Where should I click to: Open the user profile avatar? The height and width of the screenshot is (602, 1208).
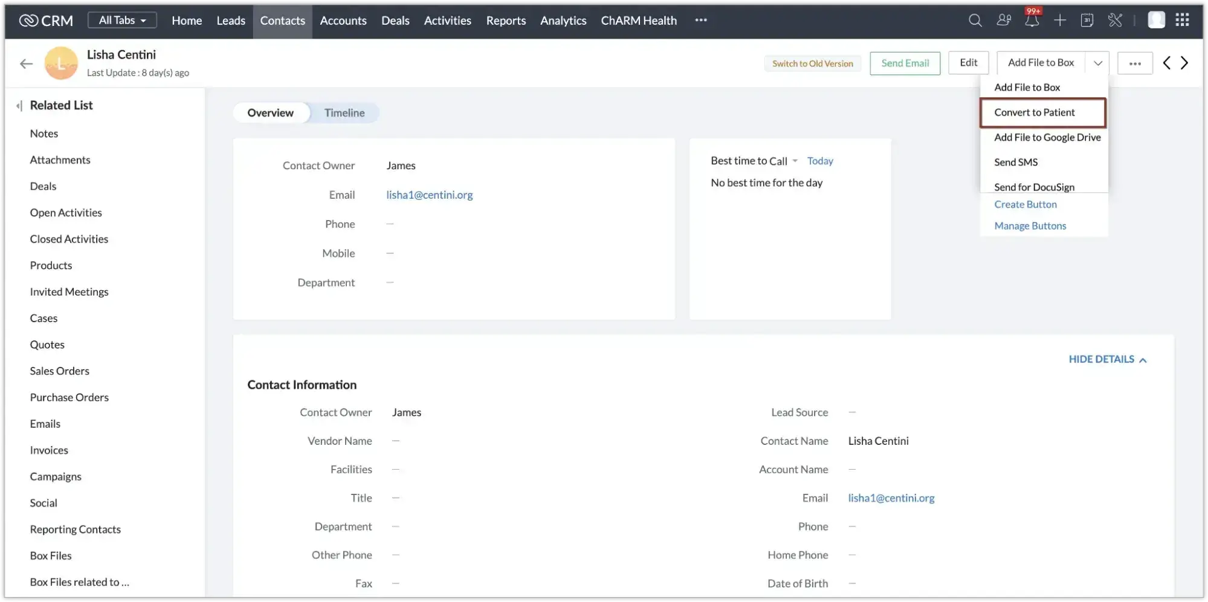tap(1156, 19)
